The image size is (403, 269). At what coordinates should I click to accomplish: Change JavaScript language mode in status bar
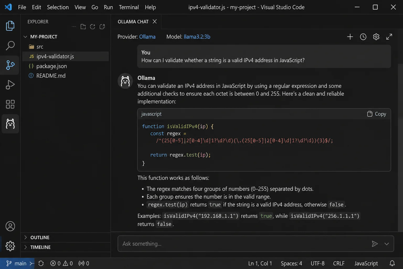point(366,263)
